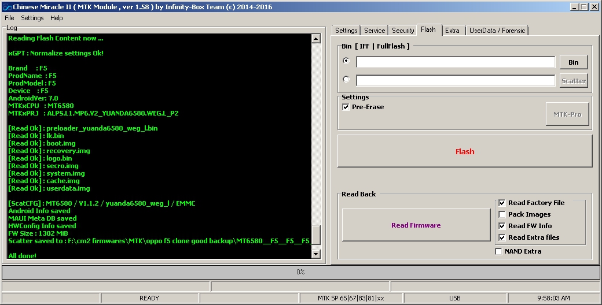Click the '[Read Ok] : system.img' log line
Screen dimensions: 602x305
(x=46, y=173)
